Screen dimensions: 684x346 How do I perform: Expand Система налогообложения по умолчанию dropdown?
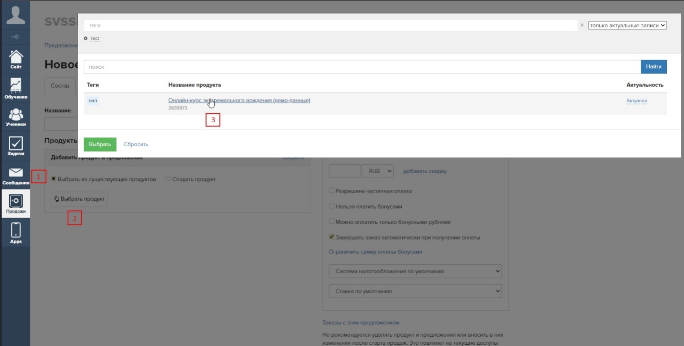click(415, 271)
